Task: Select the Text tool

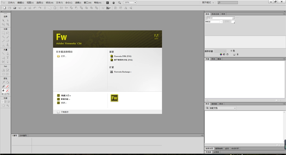Action: [x=8, y=58]
